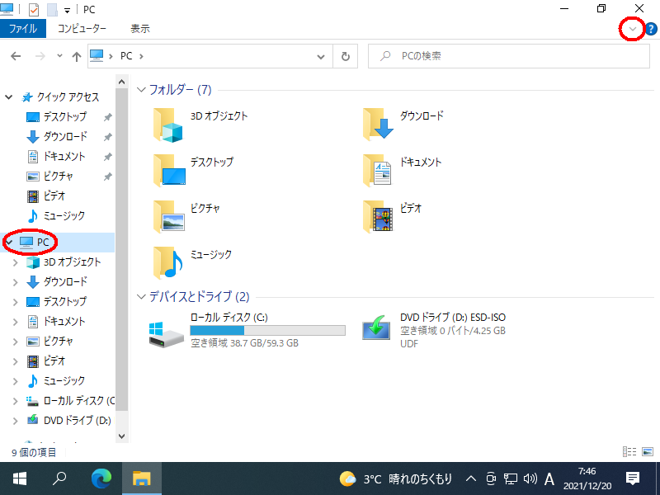
Task: Switch to details view in status bar
Action: tap(630, 452)
